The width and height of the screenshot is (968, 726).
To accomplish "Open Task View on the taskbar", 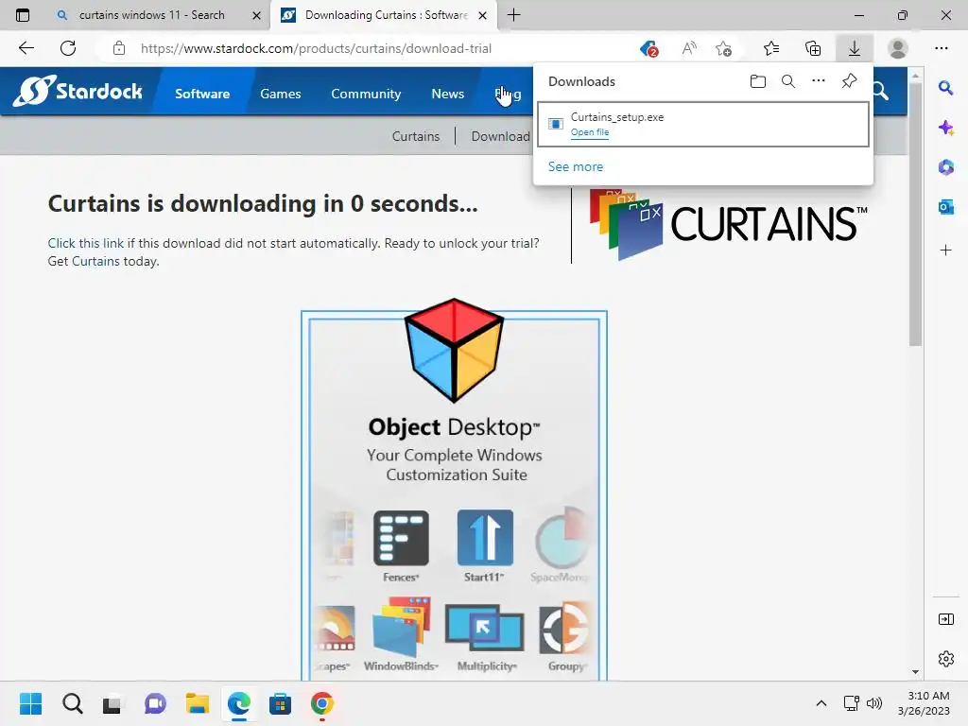I will [x=112, y=703].
